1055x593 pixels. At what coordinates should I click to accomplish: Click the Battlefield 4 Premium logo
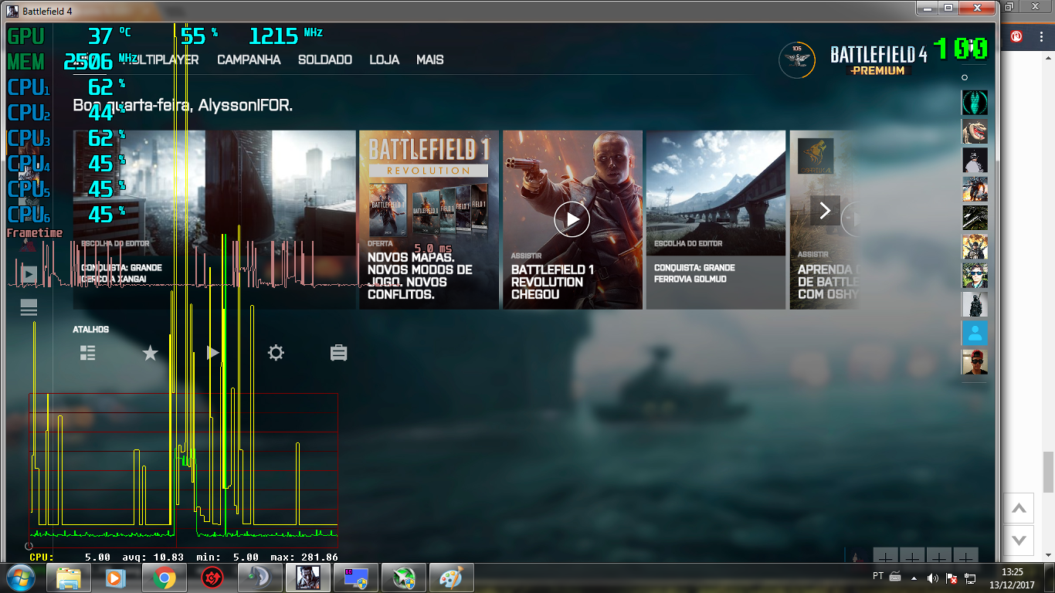(878, 60)
